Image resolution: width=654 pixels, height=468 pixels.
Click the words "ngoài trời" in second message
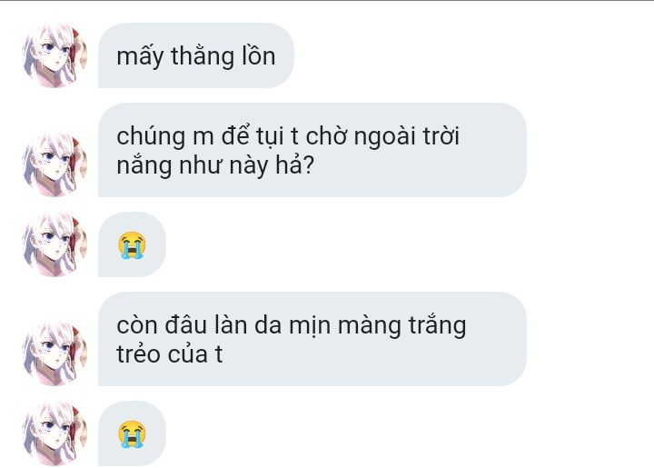point(407,137)
